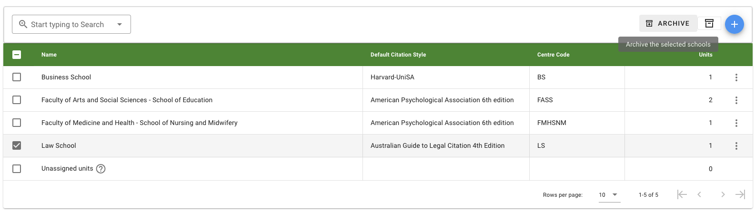This screenshot has width=755, height=212.
Task: Open three-dot menu for Law School row
Action: 736,146
